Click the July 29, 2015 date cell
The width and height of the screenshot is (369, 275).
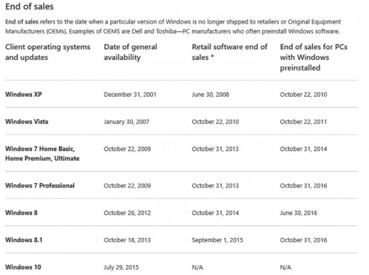click(x=121, y=268)
